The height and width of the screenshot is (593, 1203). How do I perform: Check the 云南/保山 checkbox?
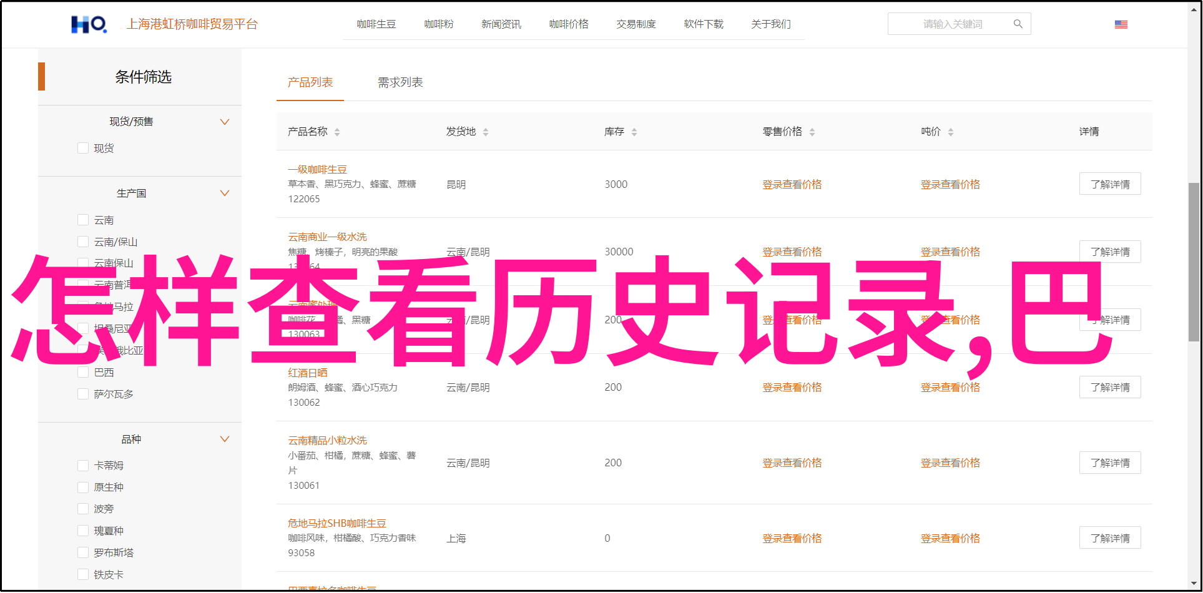click(82, 242)
